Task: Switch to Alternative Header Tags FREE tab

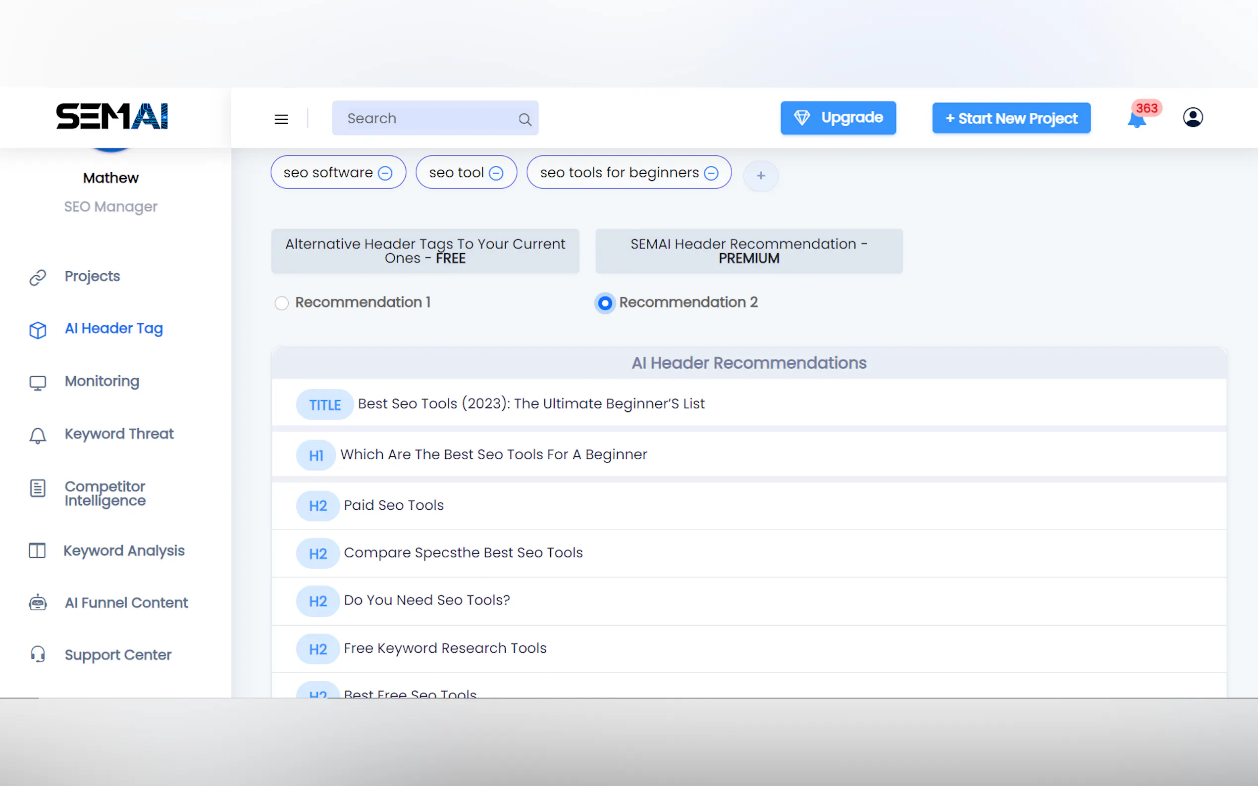Action: pyautogui.click(x=425, y=251)
